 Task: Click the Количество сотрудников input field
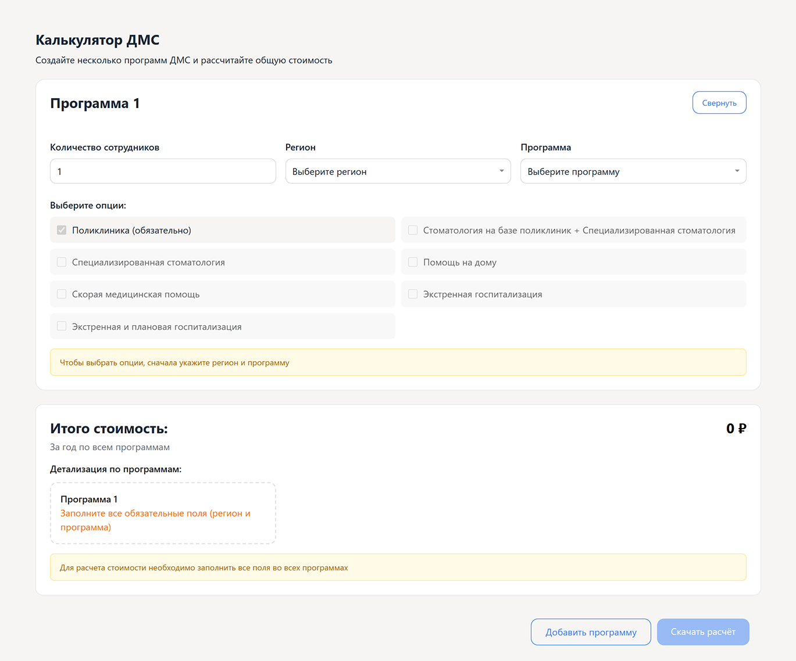[163, 171]
